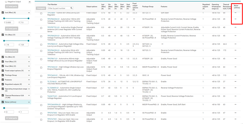This screenshot has width=243, height=124.
Task: Click the Noise maximum value field
Action: tap(24, 112)
